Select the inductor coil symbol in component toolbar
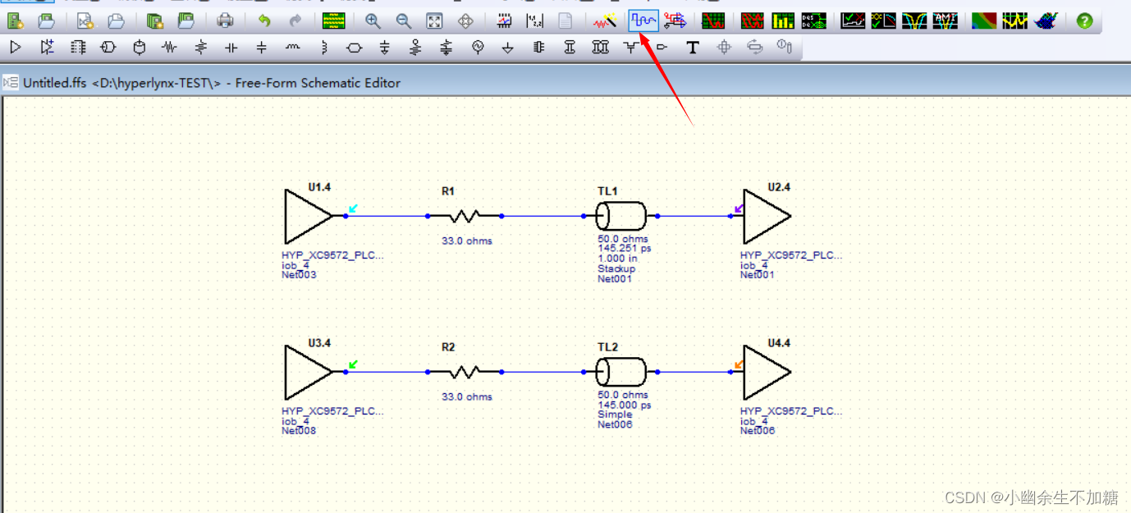 pos(293,48)
